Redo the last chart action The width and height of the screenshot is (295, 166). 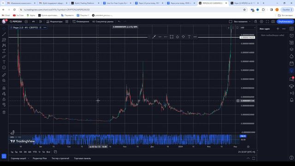pyautogui.click(x=124, y=22)
